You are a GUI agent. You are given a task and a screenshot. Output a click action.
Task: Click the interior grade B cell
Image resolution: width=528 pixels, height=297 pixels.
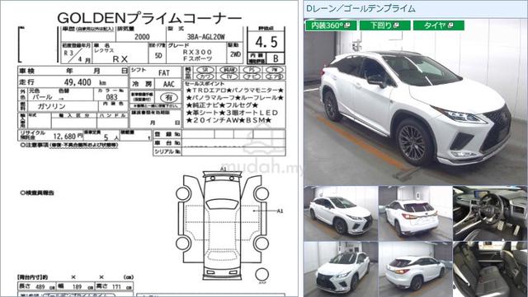coord(276,58)
